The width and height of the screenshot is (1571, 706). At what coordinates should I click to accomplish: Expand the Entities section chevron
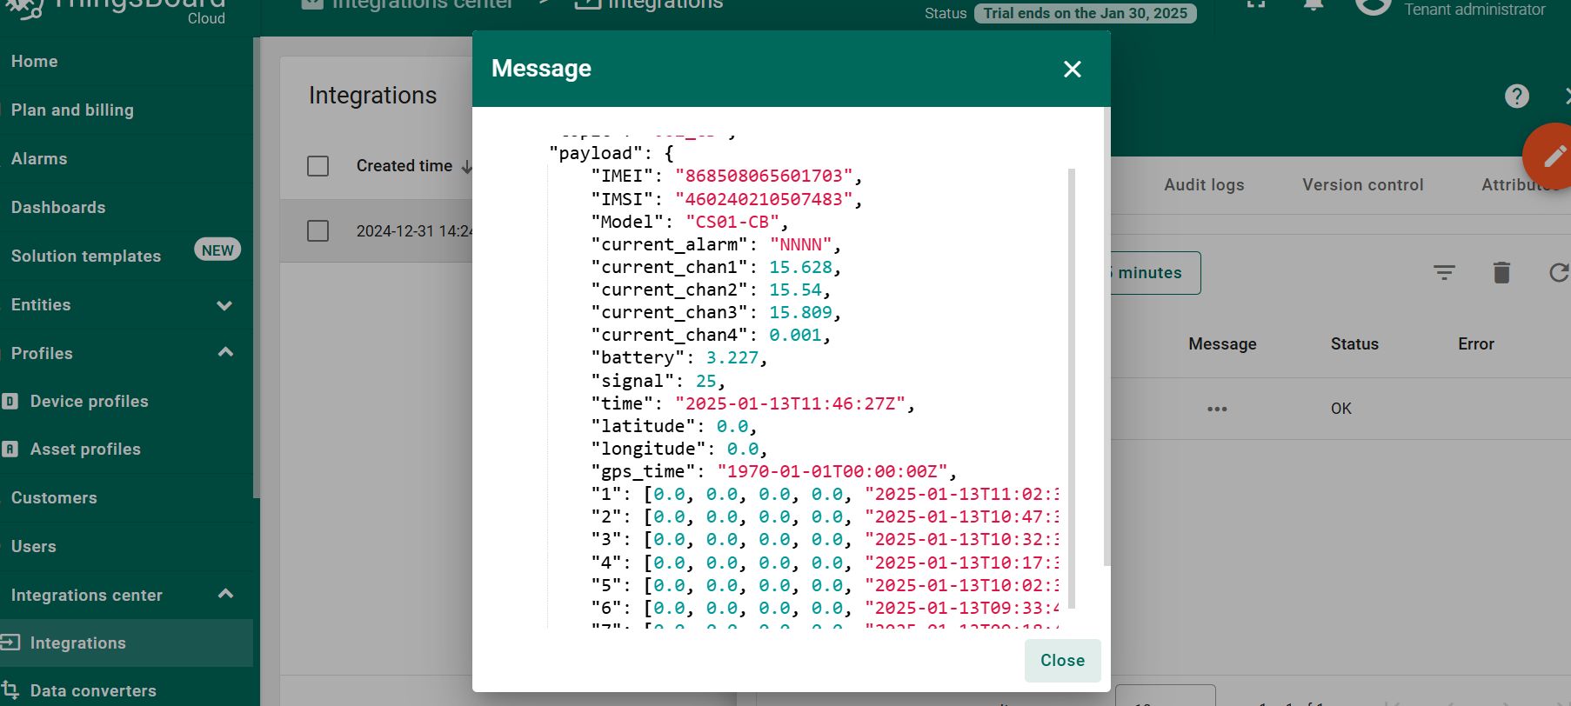click(224, 305)
